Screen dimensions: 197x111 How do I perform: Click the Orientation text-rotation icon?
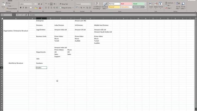click(x=54, y=4)
